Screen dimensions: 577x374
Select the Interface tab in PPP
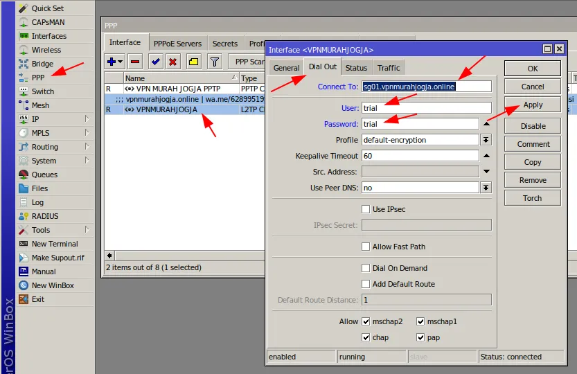tap(125, 42)
